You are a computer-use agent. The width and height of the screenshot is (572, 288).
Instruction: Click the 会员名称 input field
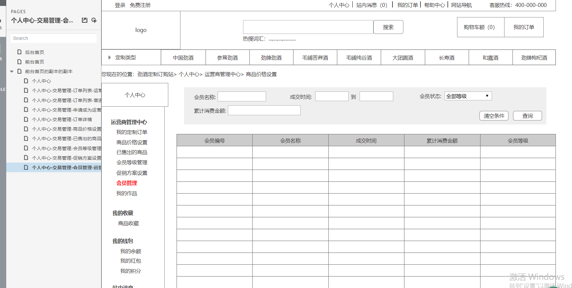click(242, 96)
